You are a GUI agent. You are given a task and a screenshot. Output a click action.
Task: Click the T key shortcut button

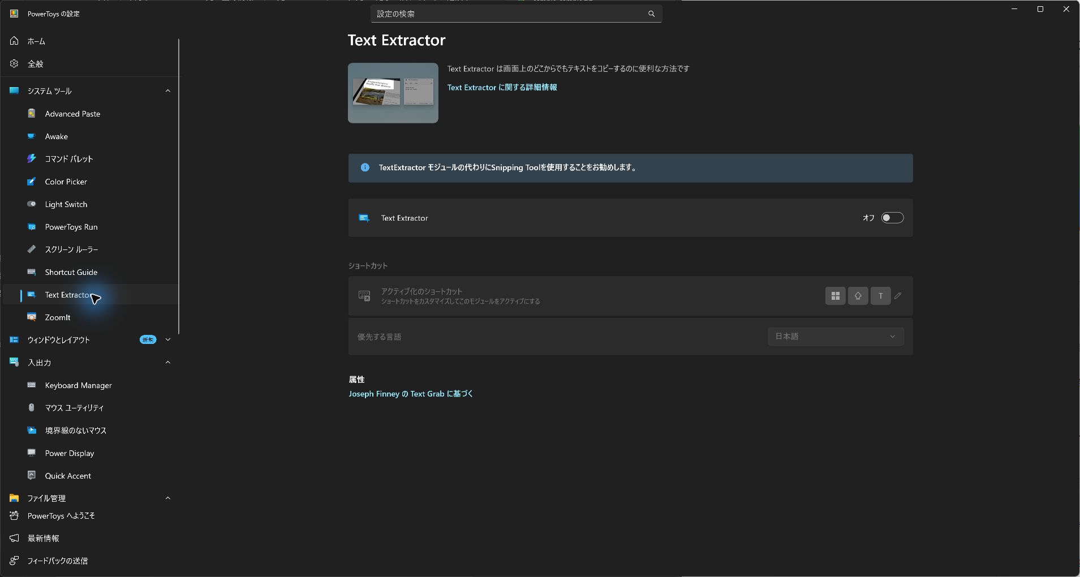coord(880,295)
